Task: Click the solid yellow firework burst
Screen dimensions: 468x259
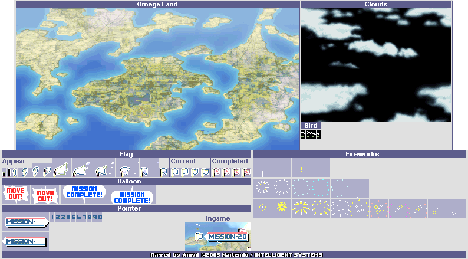Action: [x=282, y=207]
